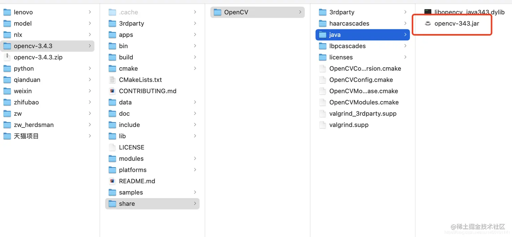The width and height of the screenshot is (512, 237).
Task: Expand the licenses folder chevron
Action: 405,57
